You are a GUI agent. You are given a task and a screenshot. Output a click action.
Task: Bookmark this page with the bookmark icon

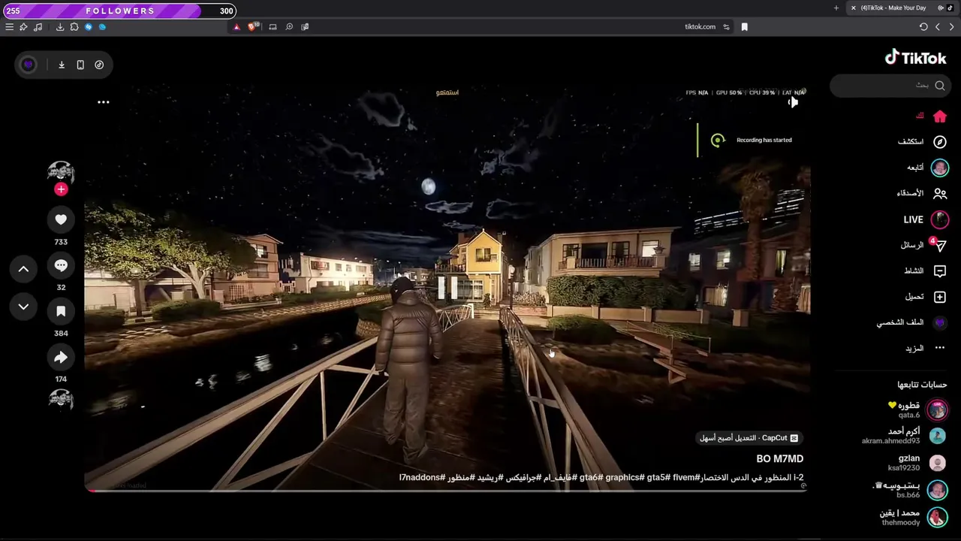pos(744,27)
